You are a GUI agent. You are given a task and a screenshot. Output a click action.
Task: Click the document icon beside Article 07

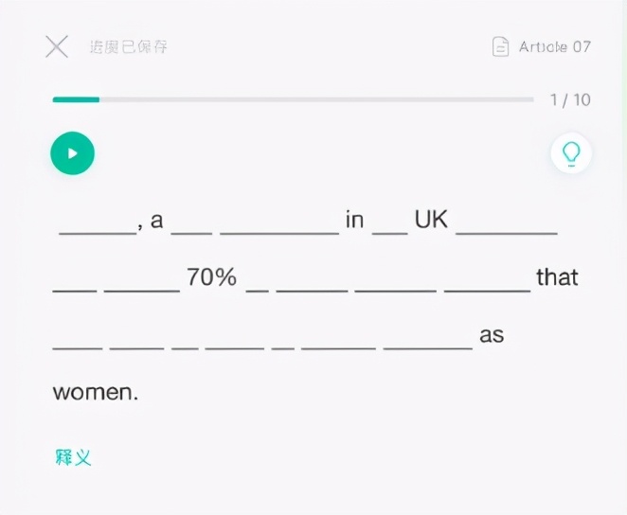(x=501, y=46)
